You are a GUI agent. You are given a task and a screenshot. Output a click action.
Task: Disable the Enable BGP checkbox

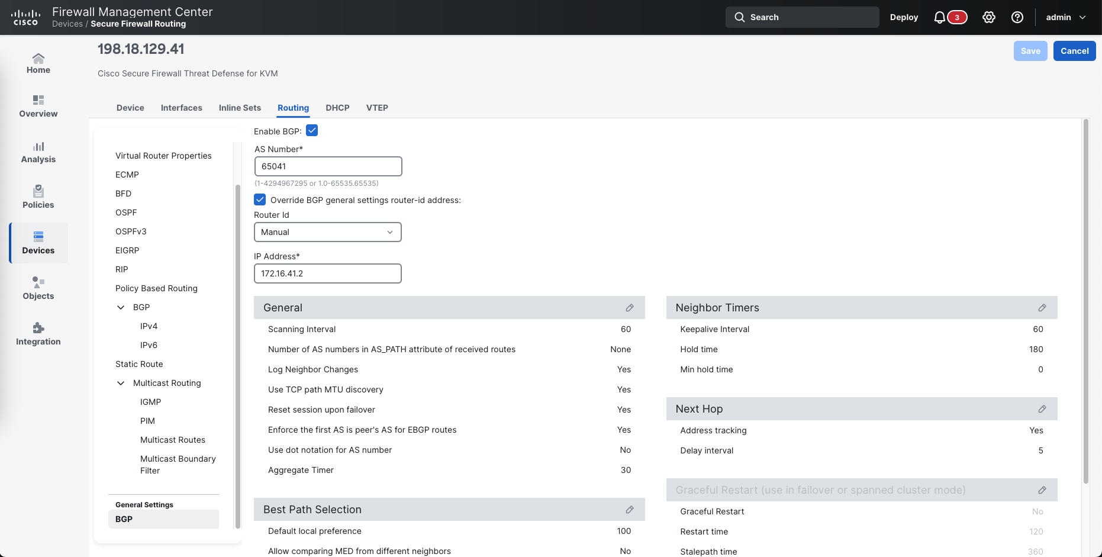click(312, 131)
